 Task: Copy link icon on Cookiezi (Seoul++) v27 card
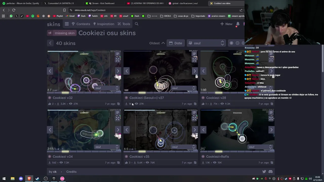tap(195, 104)
